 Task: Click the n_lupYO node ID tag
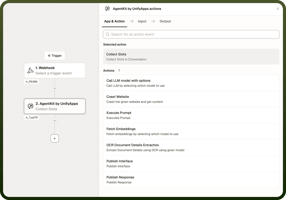(31, 117)
